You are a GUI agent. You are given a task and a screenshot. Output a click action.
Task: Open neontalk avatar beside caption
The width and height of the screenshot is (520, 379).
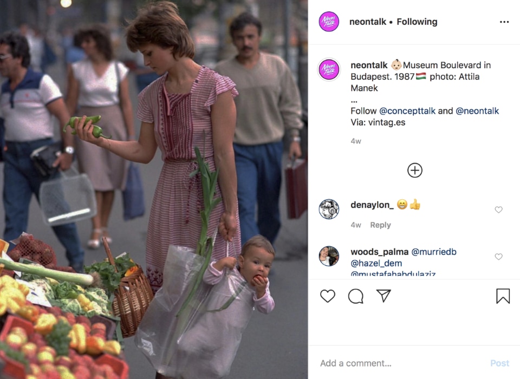point(329,70)
